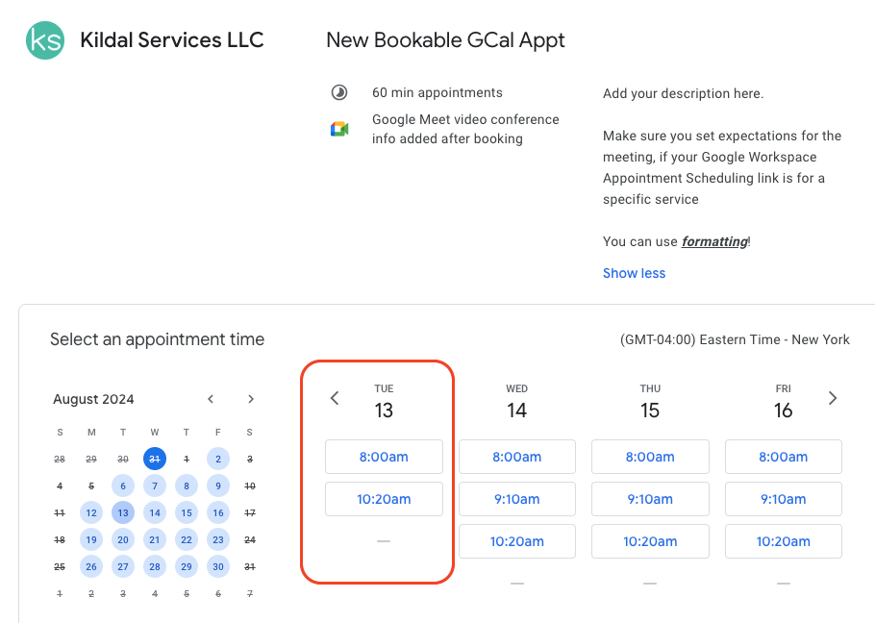Pick August 6 in the mini calendar
The width and height of the screenshot is (875, 623).
tap(123, 486)
